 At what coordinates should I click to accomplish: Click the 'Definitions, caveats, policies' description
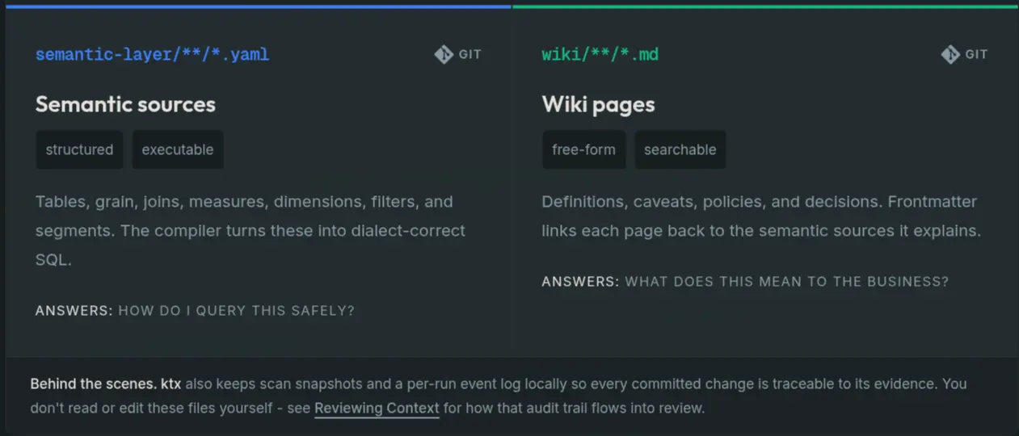[761, 216]
